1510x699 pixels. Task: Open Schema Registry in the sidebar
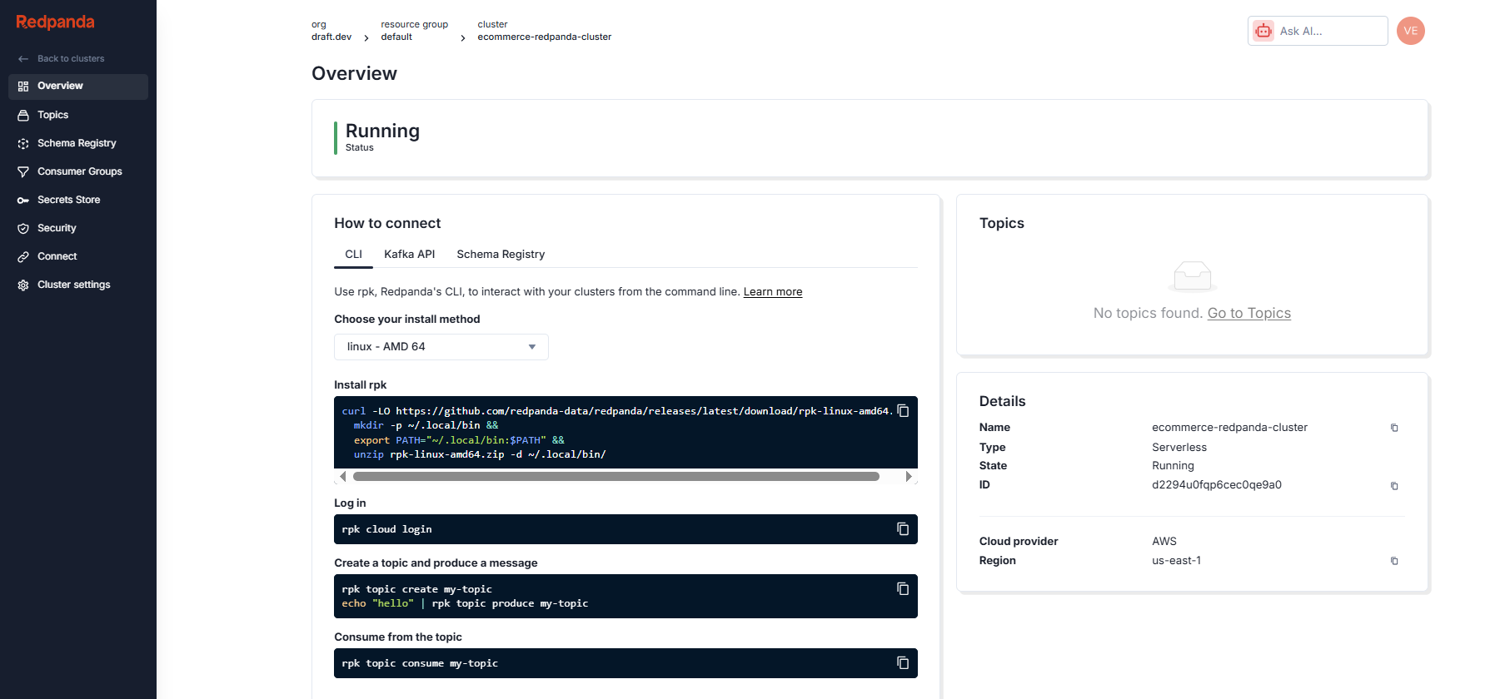pos(78,143)
